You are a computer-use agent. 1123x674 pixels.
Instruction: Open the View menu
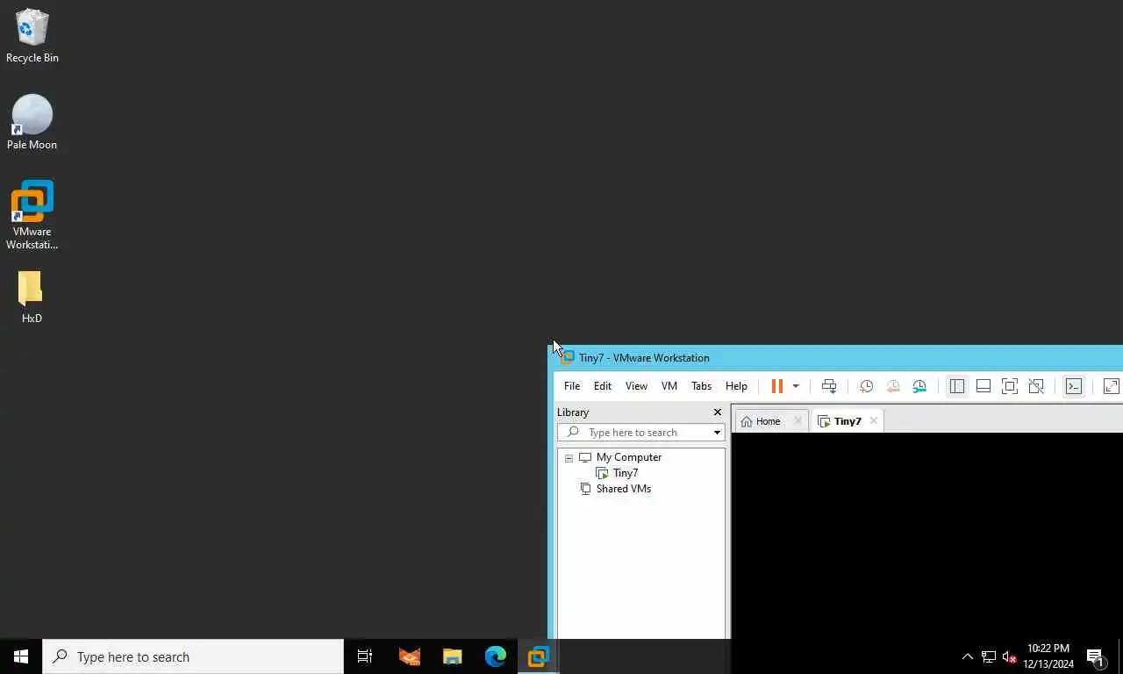pyautogui.click(x=636, y=386)
